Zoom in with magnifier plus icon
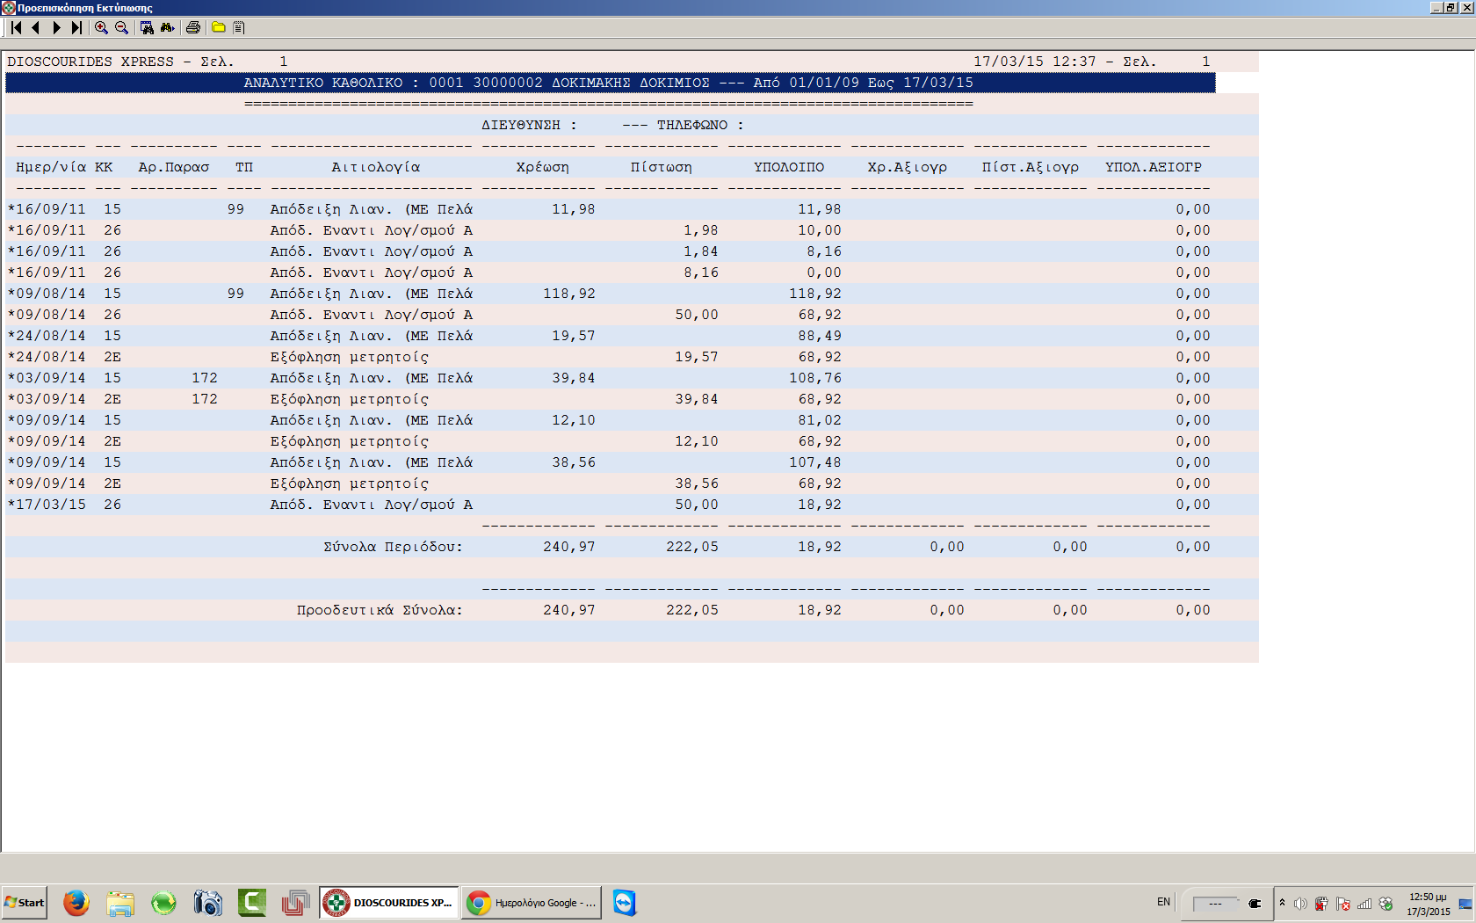Image resolution: width=1476 pixels, height=923 pixels. click(101, 28)
